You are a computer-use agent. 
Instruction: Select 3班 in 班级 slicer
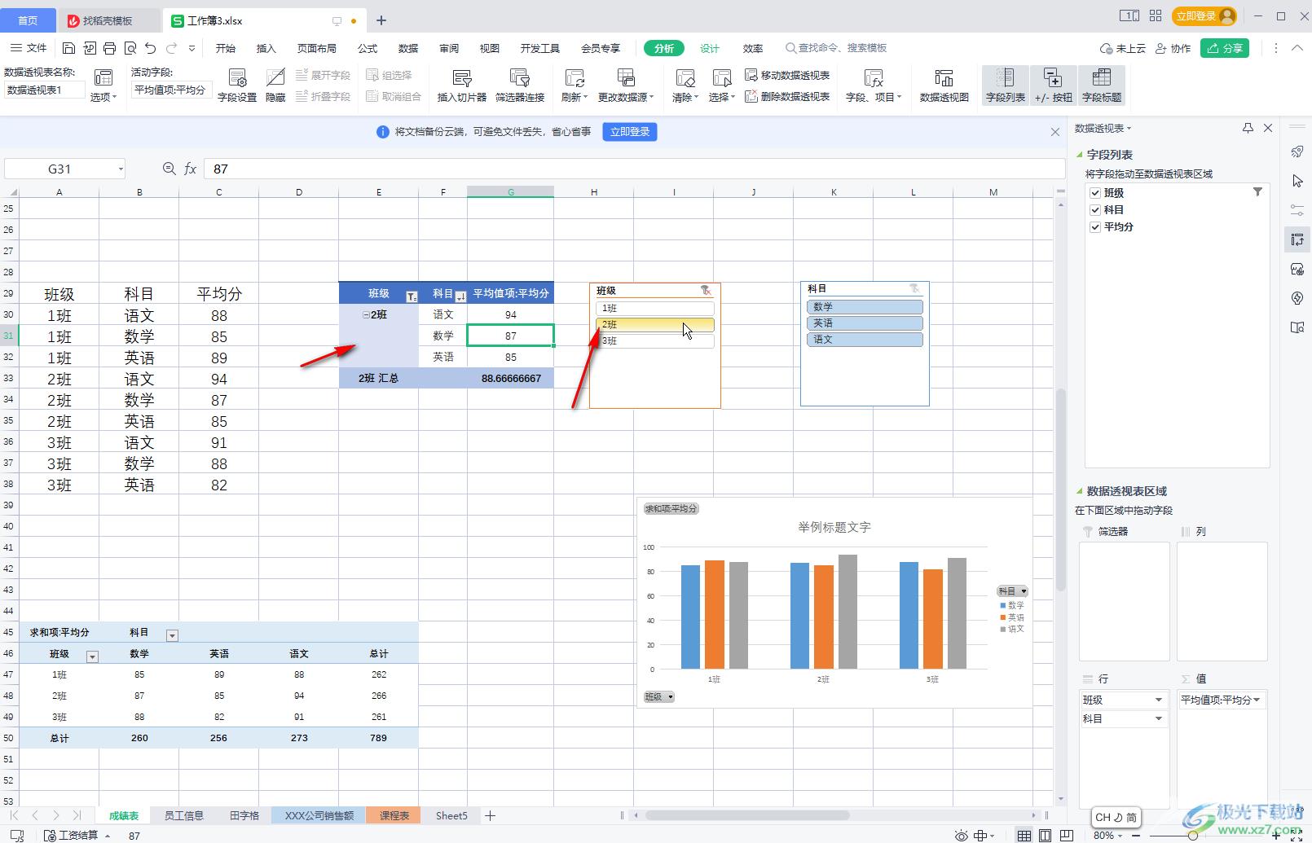point(655,341)
